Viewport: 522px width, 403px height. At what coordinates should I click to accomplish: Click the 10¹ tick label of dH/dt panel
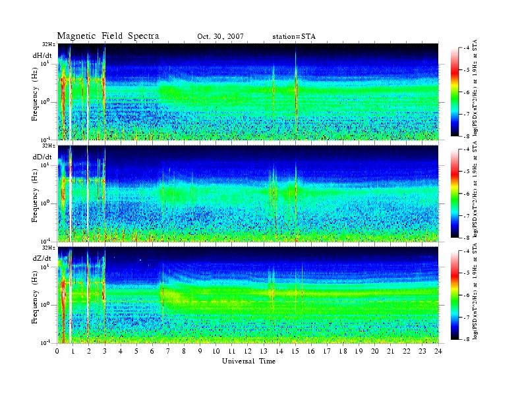click(45, 63)
